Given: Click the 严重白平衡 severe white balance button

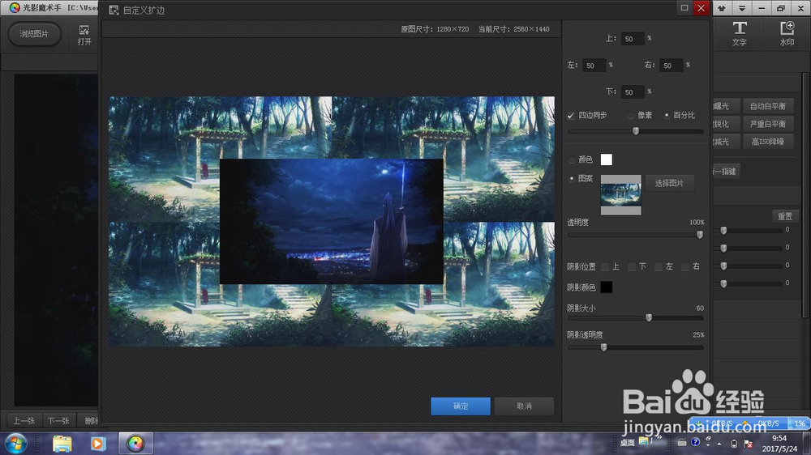Looking at the screenshot, I should point(767,124).
